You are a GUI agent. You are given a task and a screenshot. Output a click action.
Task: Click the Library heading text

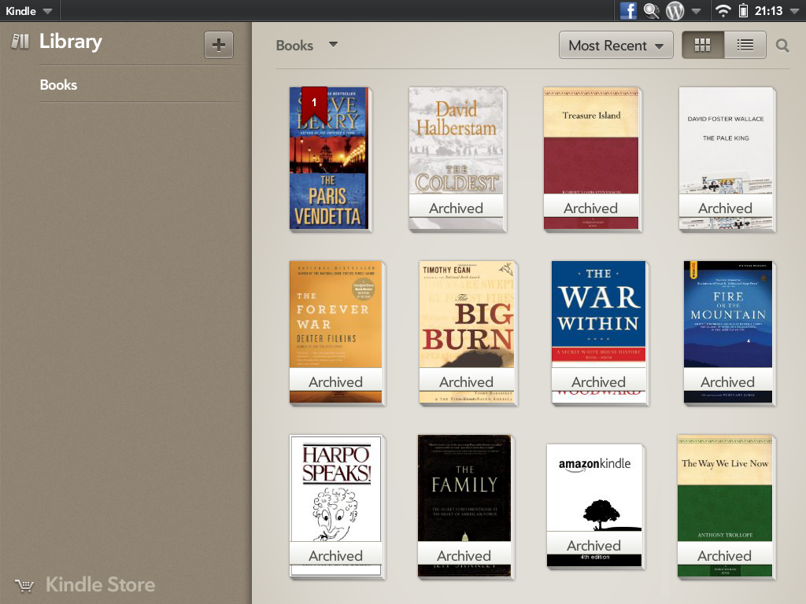coord(71,42)
